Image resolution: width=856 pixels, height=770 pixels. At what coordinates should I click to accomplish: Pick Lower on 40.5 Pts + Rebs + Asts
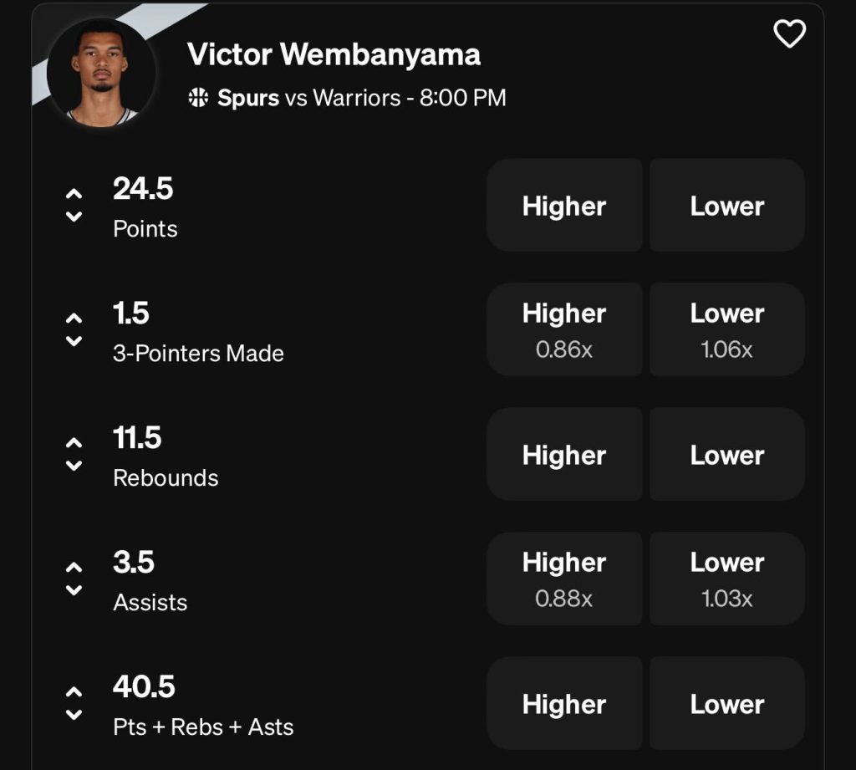pyautogui.click(x=726, y=703)
